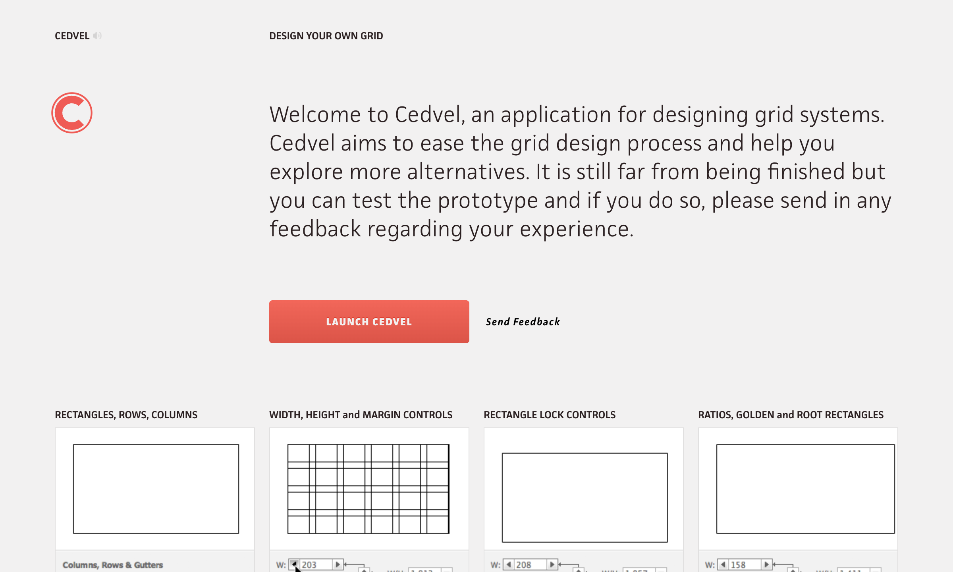The image size is (953, 572).
Task: Click the width field showing 158
Action: (745, 564)
